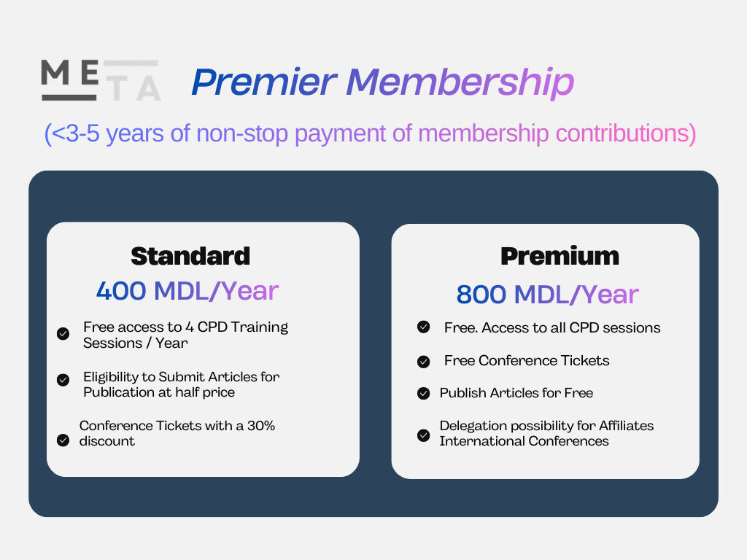Click checkmark beside Access to all CPD sessions
The image size is (747, 560).
point(423,327)
